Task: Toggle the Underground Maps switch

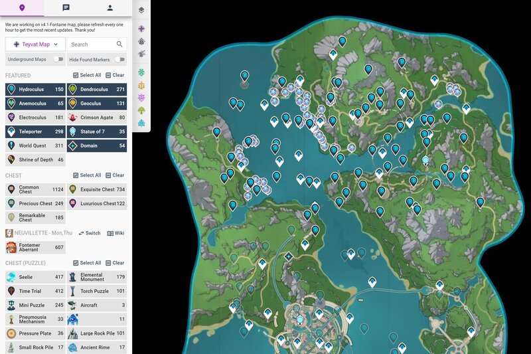Action: [x=57, y=60]
